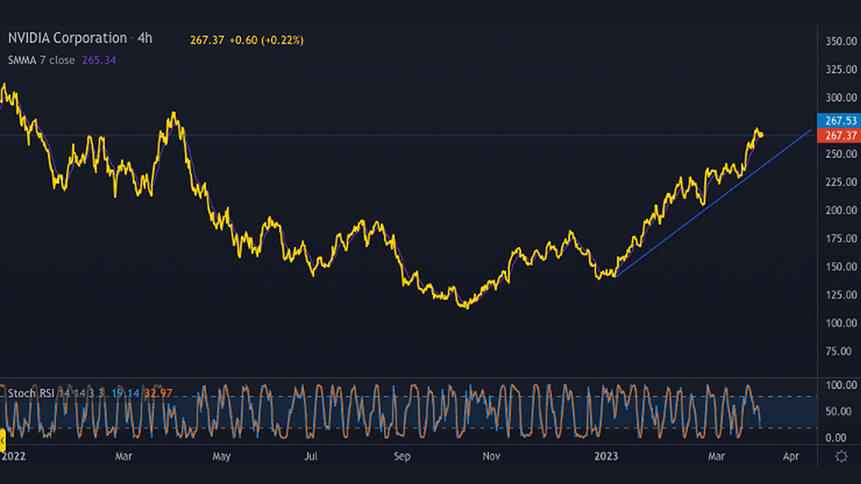Click the Stoch RSI K value 19.14
The image size is (861, 484).
[125, 393]
